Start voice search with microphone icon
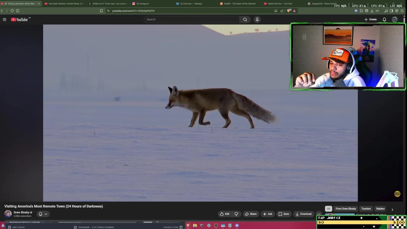The width and height of the screenshot is (407, 229). 257,19
